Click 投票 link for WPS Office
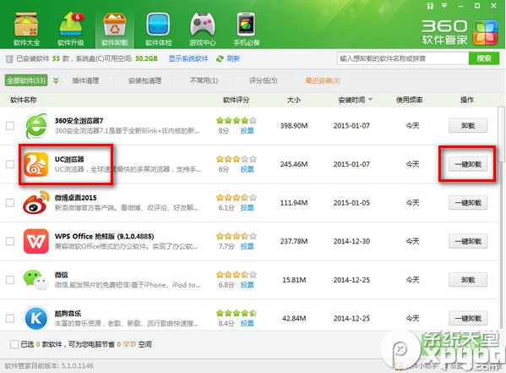The width and height of the screenshot is (506, 373). coord(248,246)
